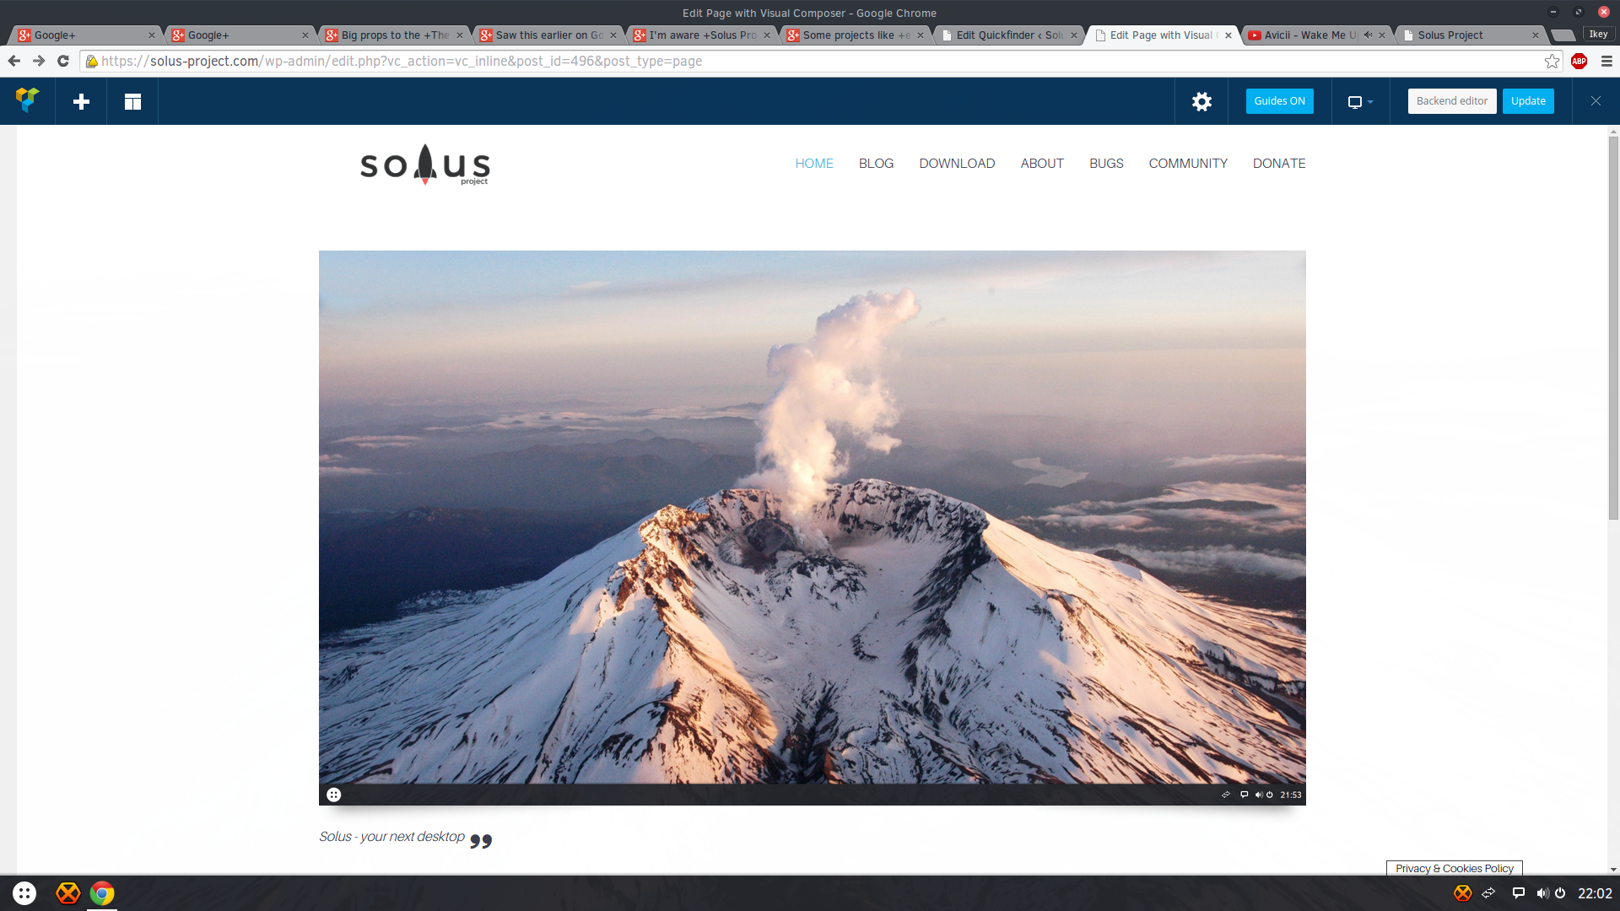Open the desktop applications menu launcher
This screenshot has width=1620, height=911.
24,893
